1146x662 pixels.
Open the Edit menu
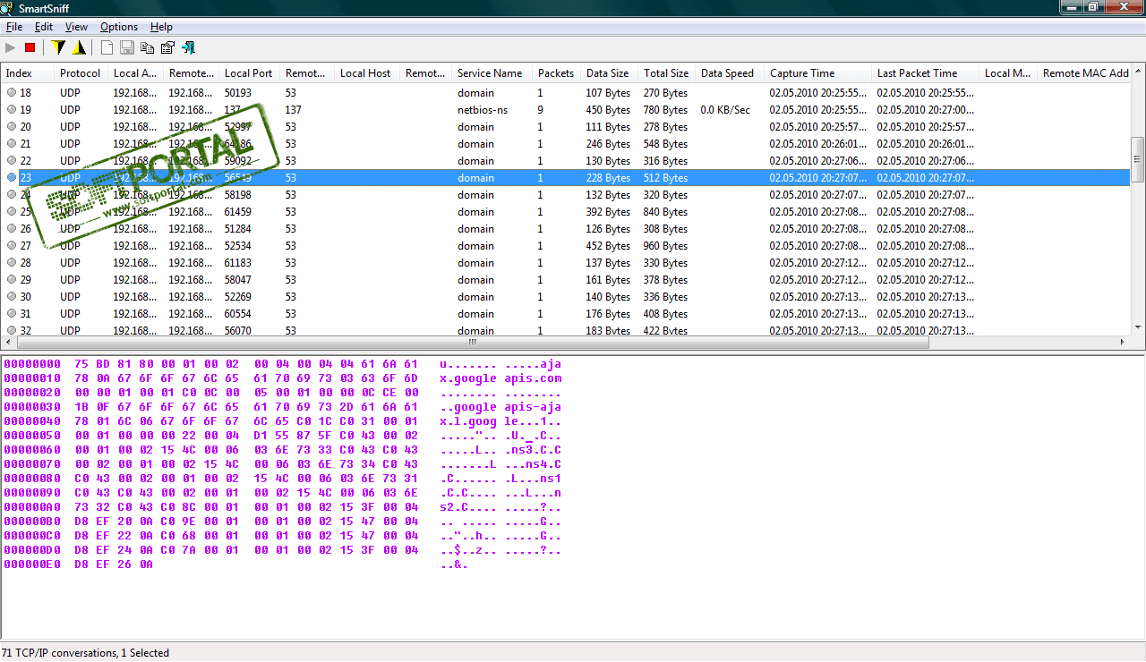tap(44, 27)
